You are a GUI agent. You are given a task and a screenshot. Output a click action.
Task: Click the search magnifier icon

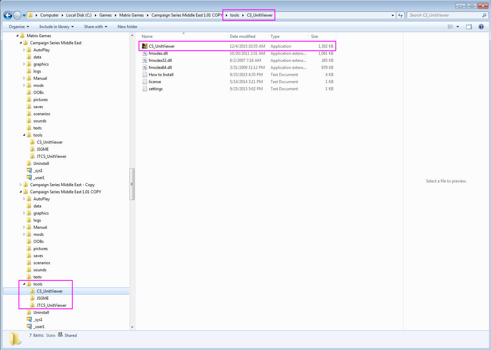484,15
